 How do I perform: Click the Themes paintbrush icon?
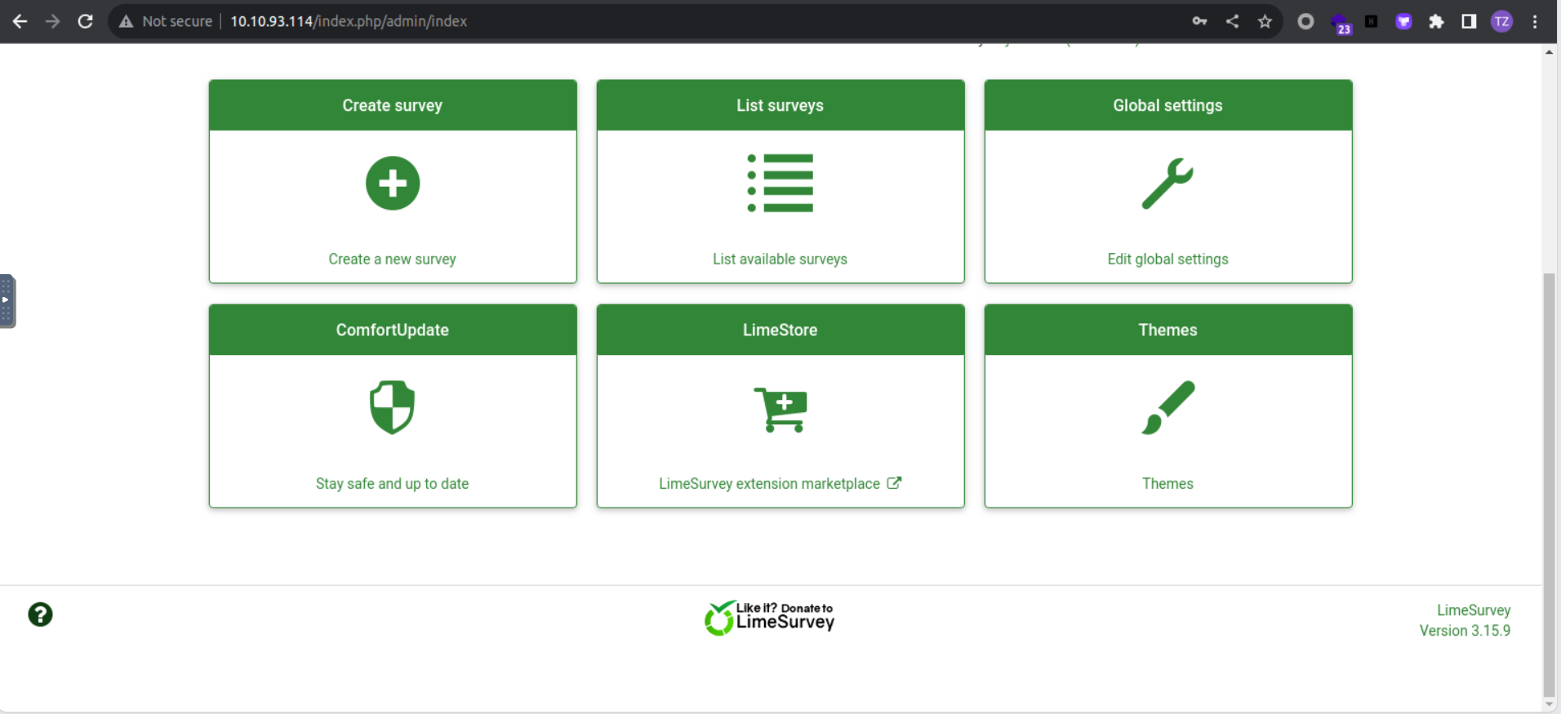pyautogui.click(x=1168, y=407)
